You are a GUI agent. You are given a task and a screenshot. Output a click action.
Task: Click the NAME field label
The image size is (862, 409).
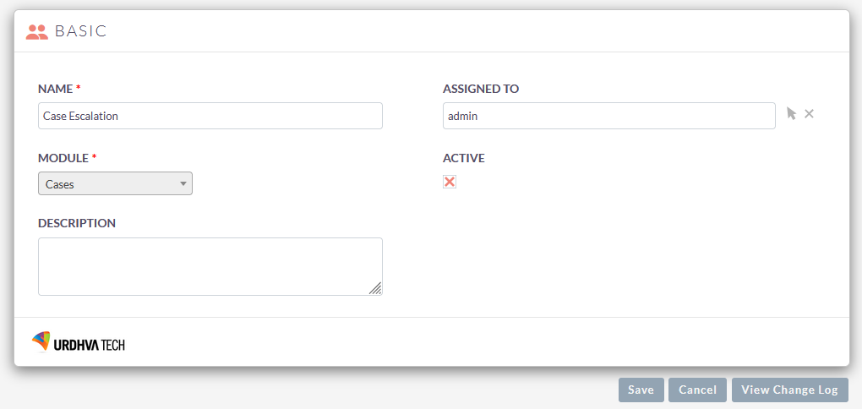56,89
